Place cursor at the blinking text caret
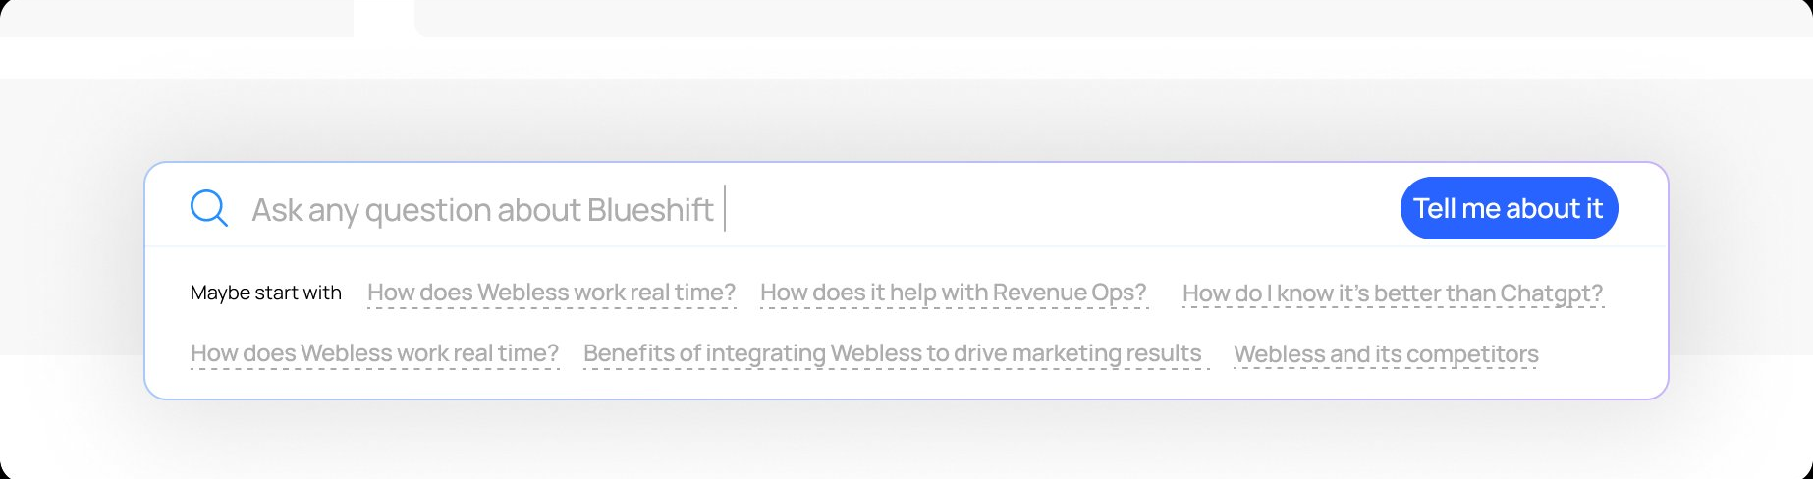This screenshot has height=479, width=1813. [725, 208]
